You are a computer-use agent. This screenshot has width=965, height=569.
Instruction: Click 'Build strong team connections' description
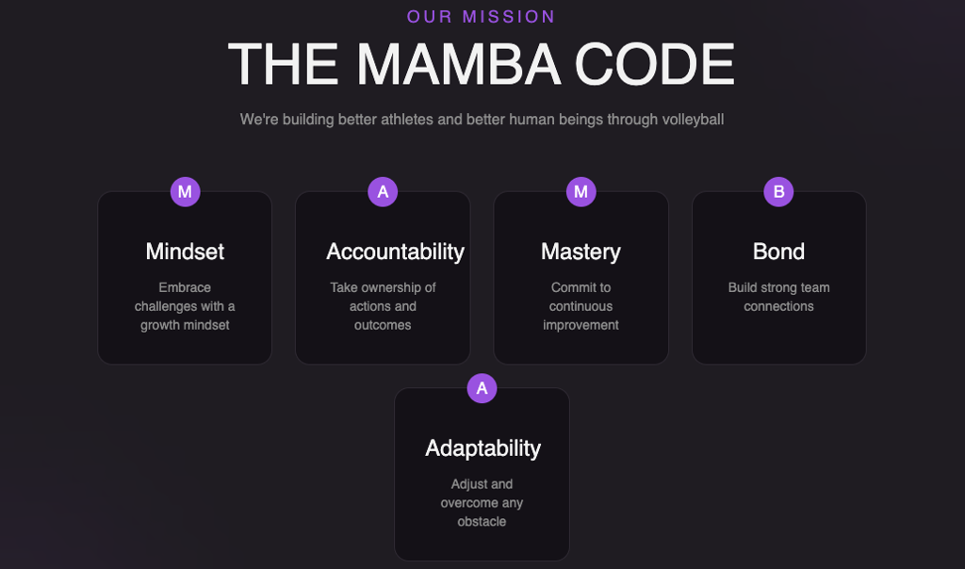pos(778,297)
